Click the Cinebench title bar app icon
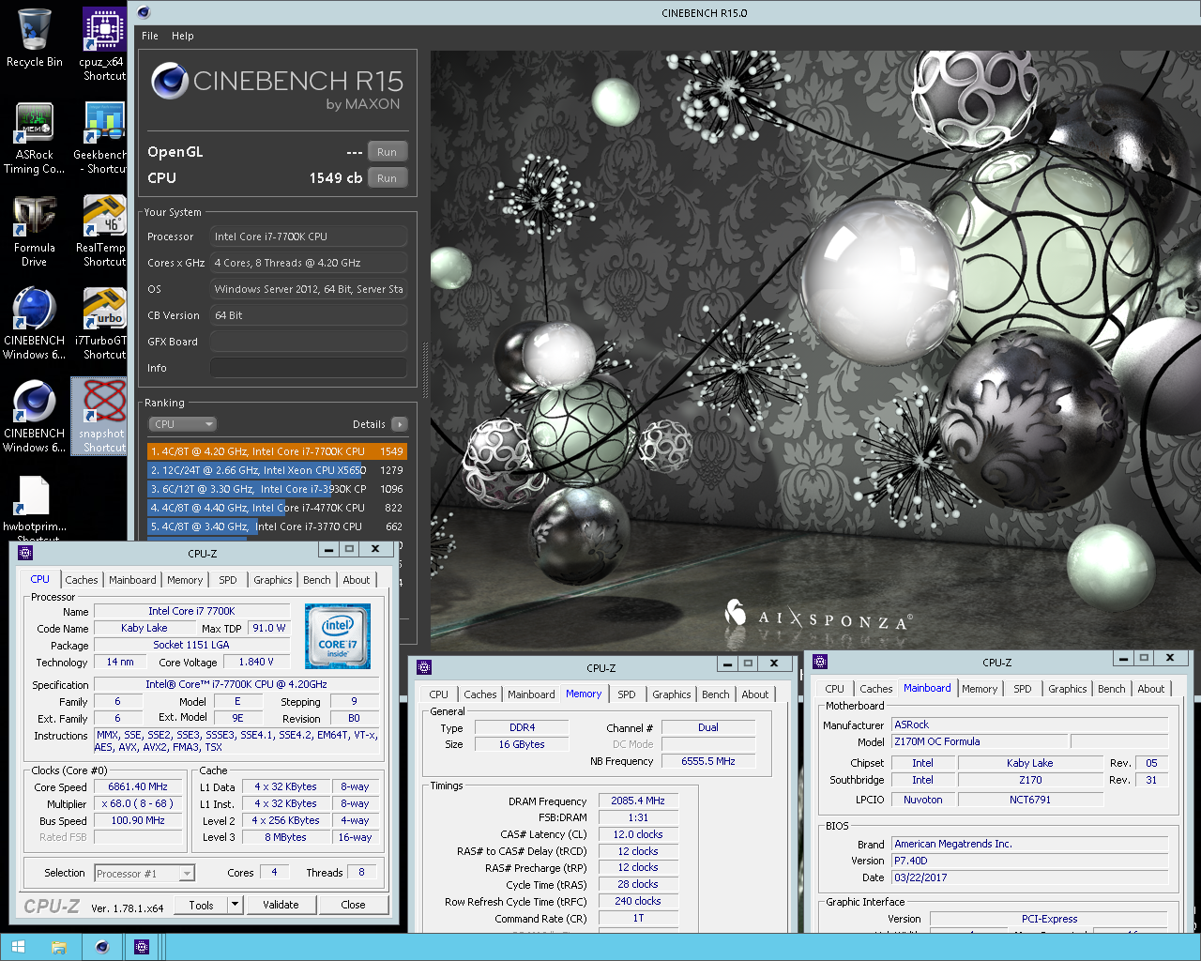The width and height of the screenshot is (1201, 961). tap(144, 12)
